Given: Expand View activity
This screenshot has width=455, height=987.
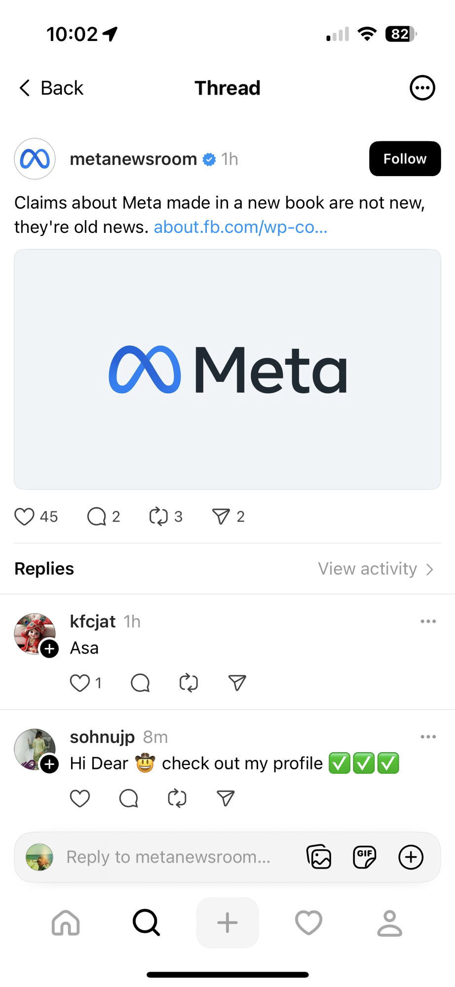Looking at the screenshot, I should click(x=376, y=569).
